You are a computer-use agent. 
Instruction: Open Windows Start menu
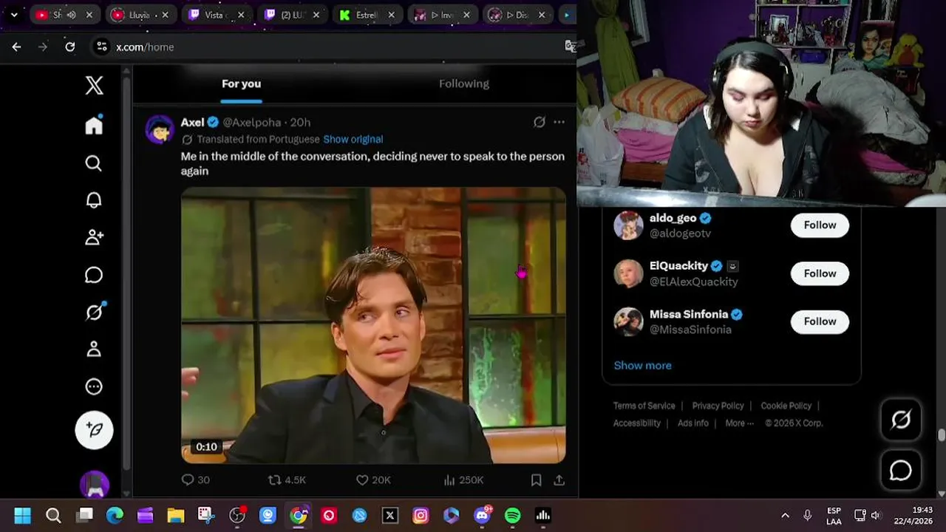coord(23,515)
